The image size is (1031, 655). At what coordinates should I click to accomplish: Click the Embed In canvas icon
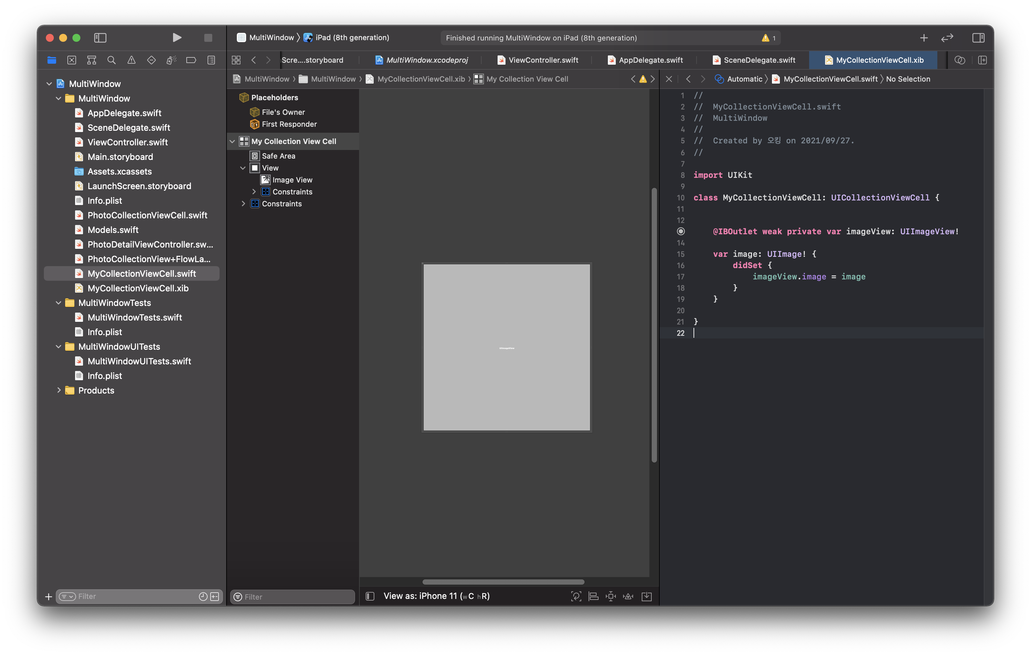click(646, 596)
